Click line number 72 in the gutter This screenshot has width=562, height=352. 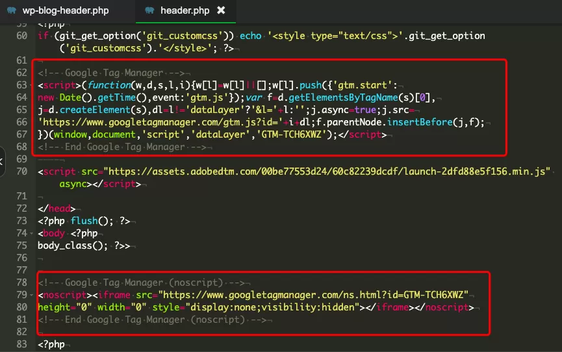21,208
